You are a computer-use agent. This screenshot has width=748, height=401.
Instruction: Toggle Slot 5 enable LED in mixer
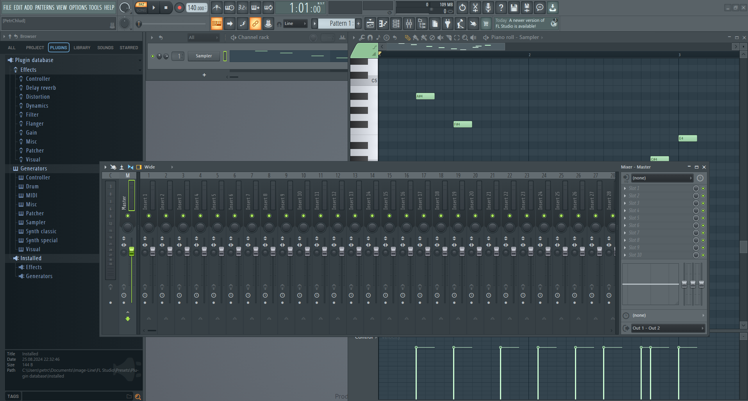click(x=703, y=218)
